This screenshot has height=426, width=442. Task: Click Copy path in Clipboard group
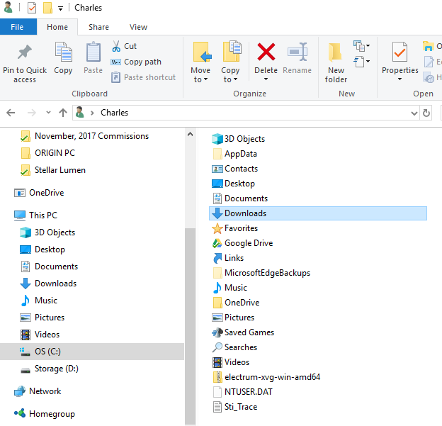[136, 62]
